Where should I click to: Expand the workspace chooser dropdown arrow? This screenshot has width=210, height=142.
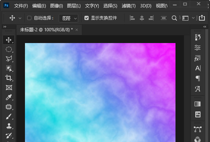193,18
